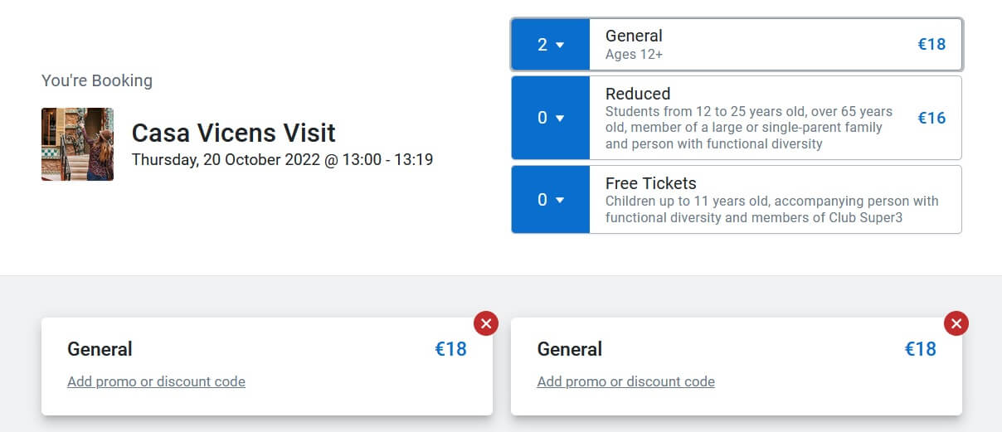Open the Free Tickets quantity dropdown
The width and height of the screenshot is (1002, 432).
[x=550, y=200]
